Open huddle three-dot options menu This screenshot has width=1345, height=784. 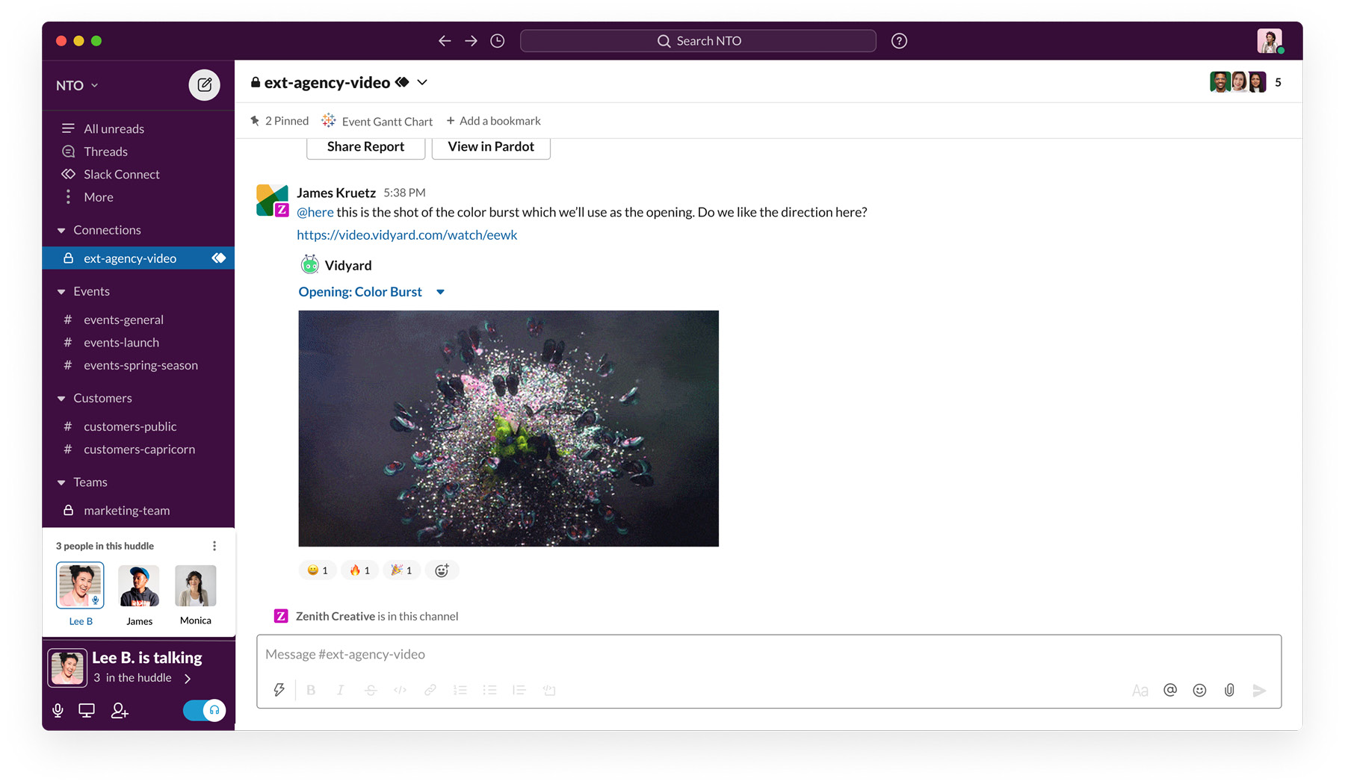214,546
